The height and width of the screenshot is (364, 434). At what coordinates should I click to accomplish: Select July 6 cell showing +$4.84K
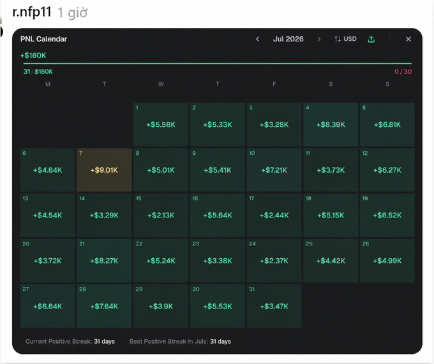(48, 170)
